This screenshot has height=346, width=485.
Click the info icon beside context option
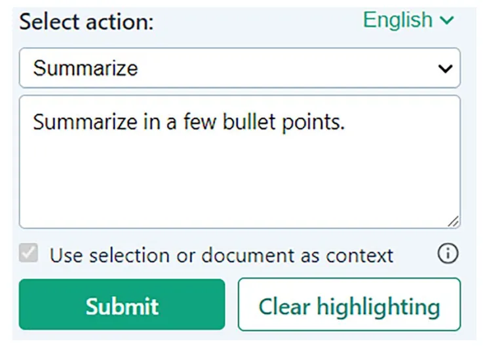pyautogui.click(x=448, y=254)
